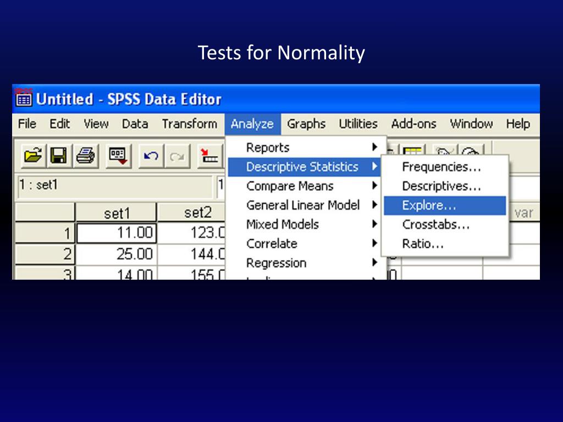Open the Utilities menu
The image size is (563, 422).
358,124
